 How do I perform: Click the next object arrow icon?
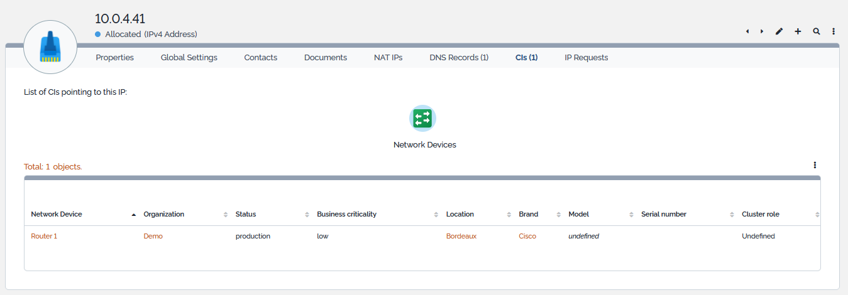[x=762, y=31]
